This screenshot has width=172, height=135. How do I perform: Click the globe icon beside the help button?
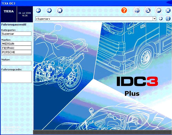[137, 10]
